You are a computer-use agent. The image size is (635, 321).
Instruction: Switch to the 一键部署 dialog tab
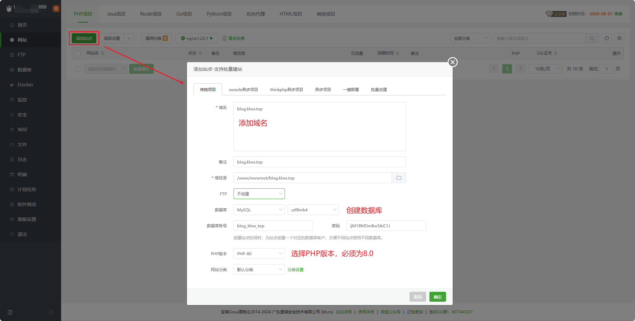click(x=351, y=89)
